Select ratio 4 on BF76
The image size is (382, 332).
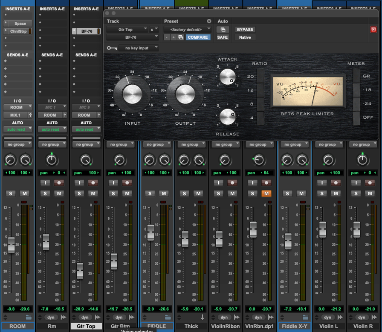260,118
